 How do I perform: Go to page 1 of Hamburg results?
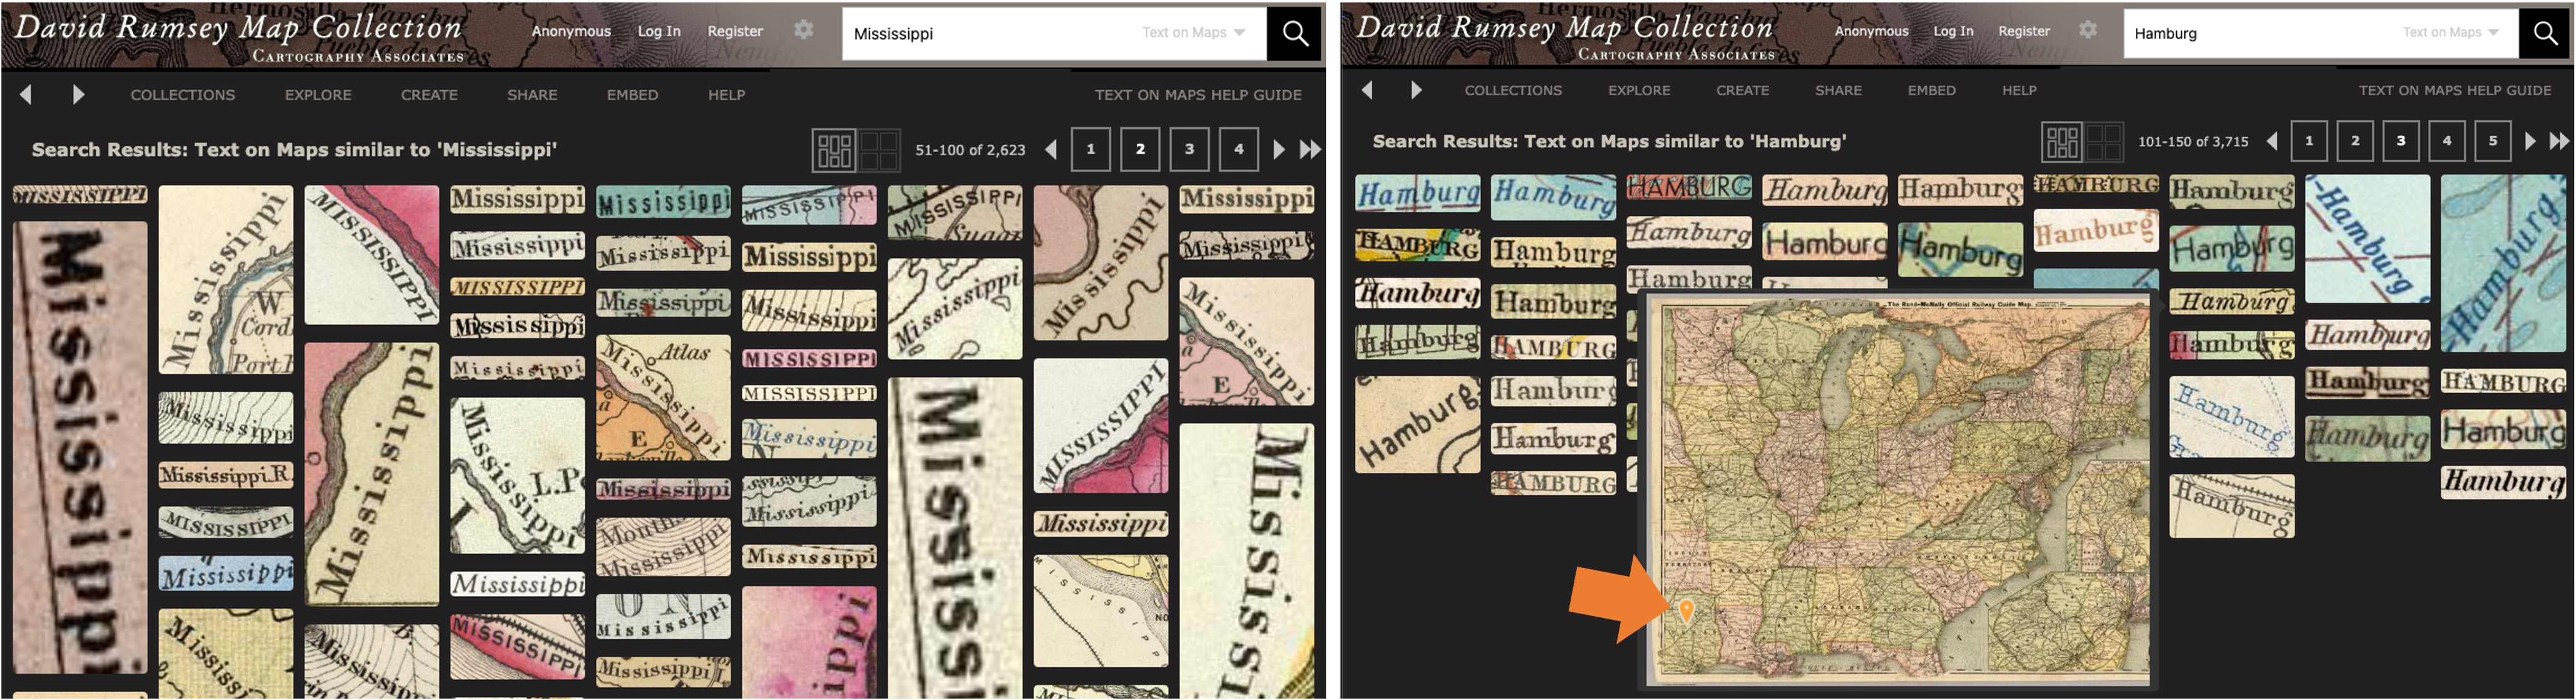coord(2309,141)
